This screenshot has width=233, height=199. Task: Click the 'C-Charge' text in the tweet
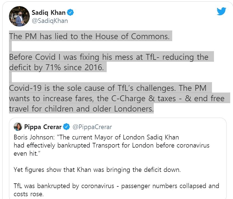137,99
